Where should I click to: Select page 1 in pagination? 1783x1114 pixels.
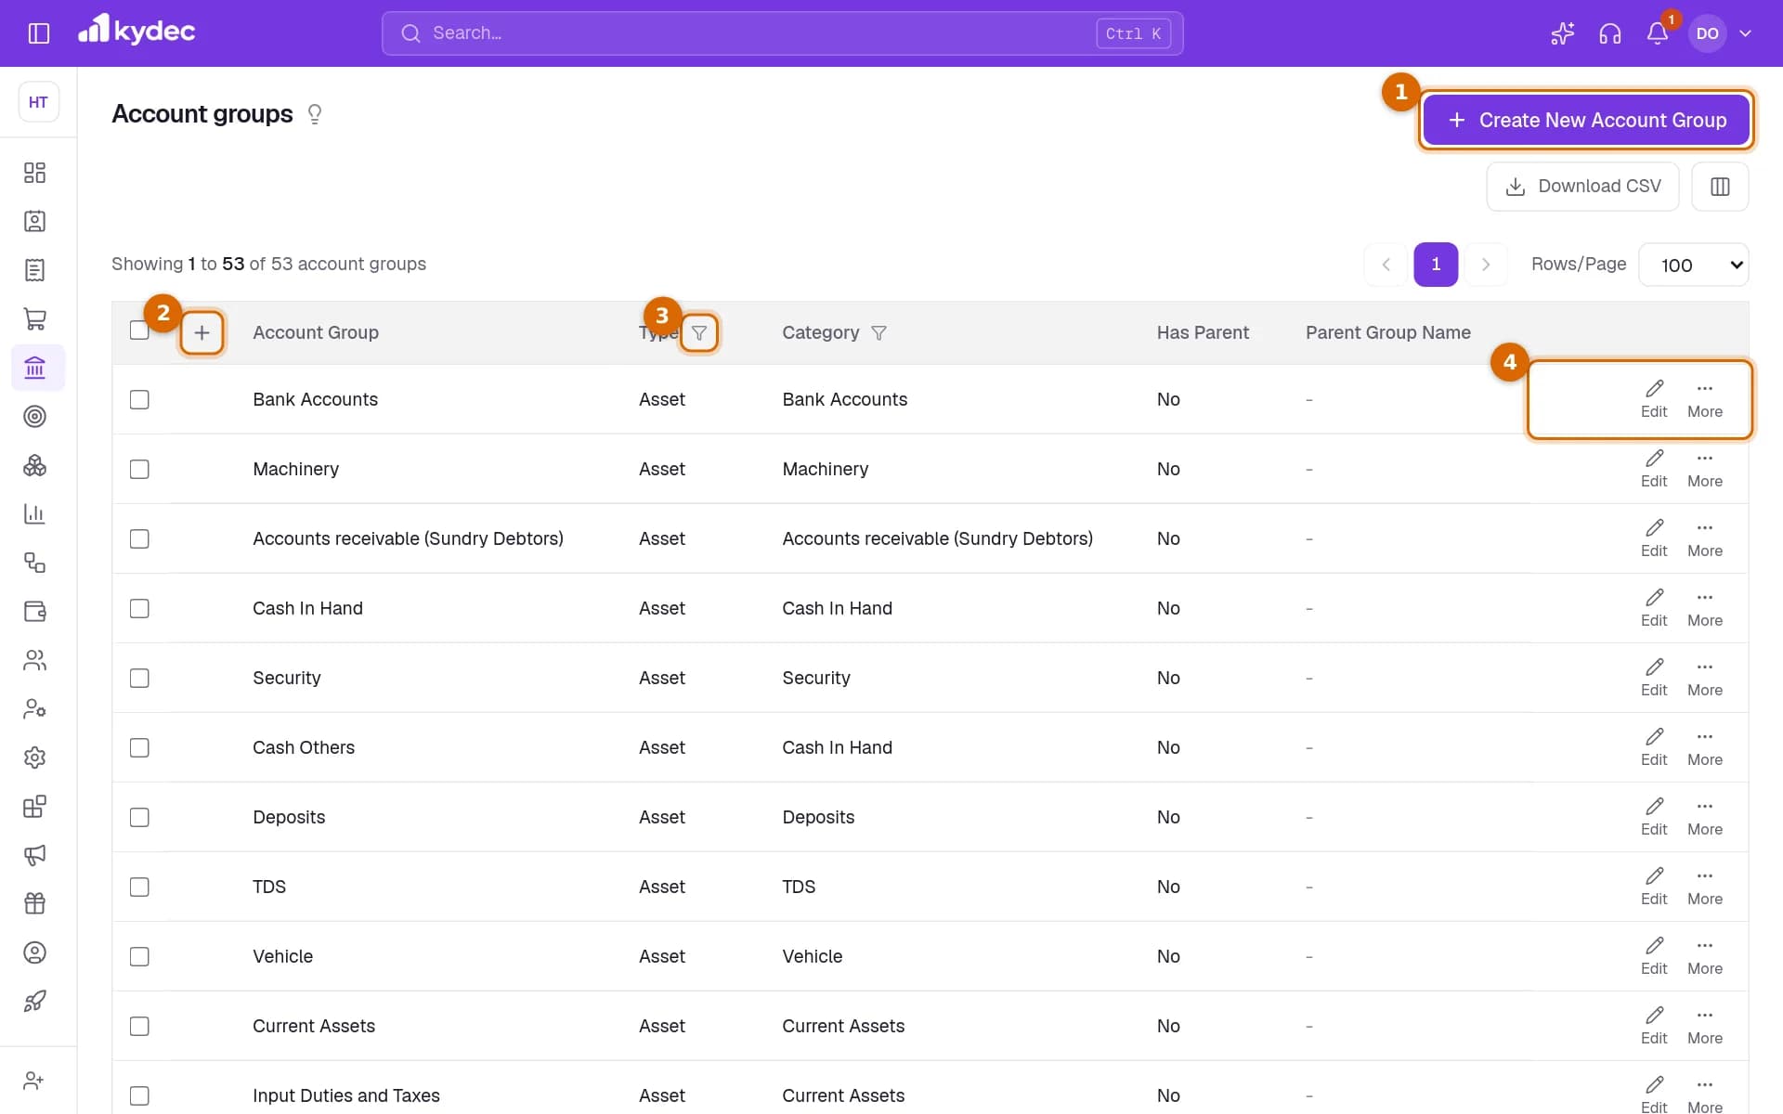[1436, 265]
